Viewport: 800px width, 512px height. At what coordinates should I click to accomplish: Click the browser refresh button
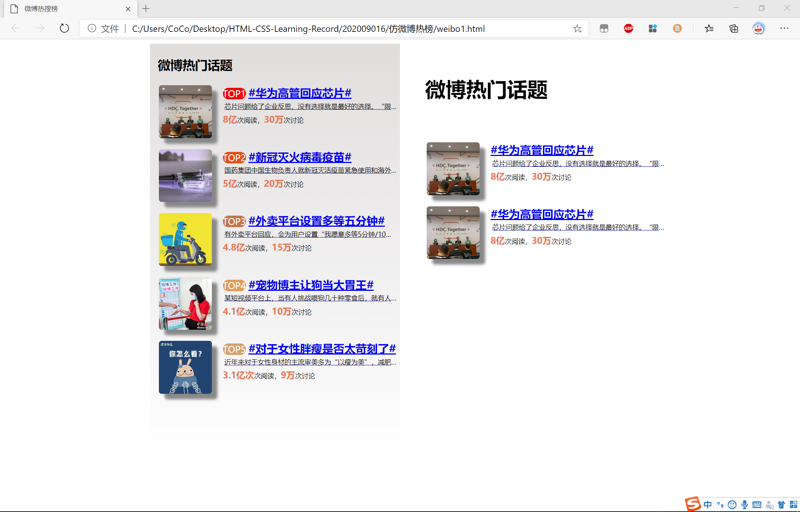[x=64, y=28]
